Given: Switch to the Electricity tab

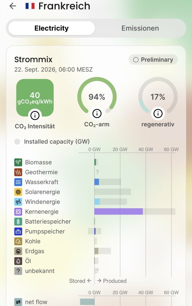Looking at the screenshot, I should 52,28.
